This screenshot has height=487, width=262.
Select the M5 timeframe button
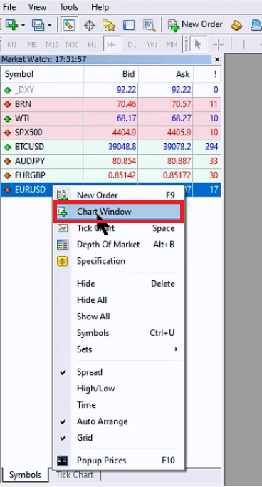click(31, 45)
